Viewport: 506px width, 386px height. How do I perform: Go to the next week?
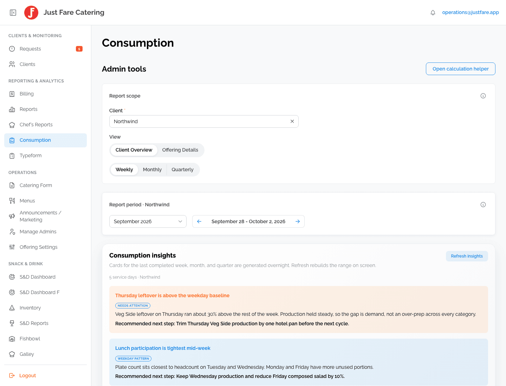[298, 221]
